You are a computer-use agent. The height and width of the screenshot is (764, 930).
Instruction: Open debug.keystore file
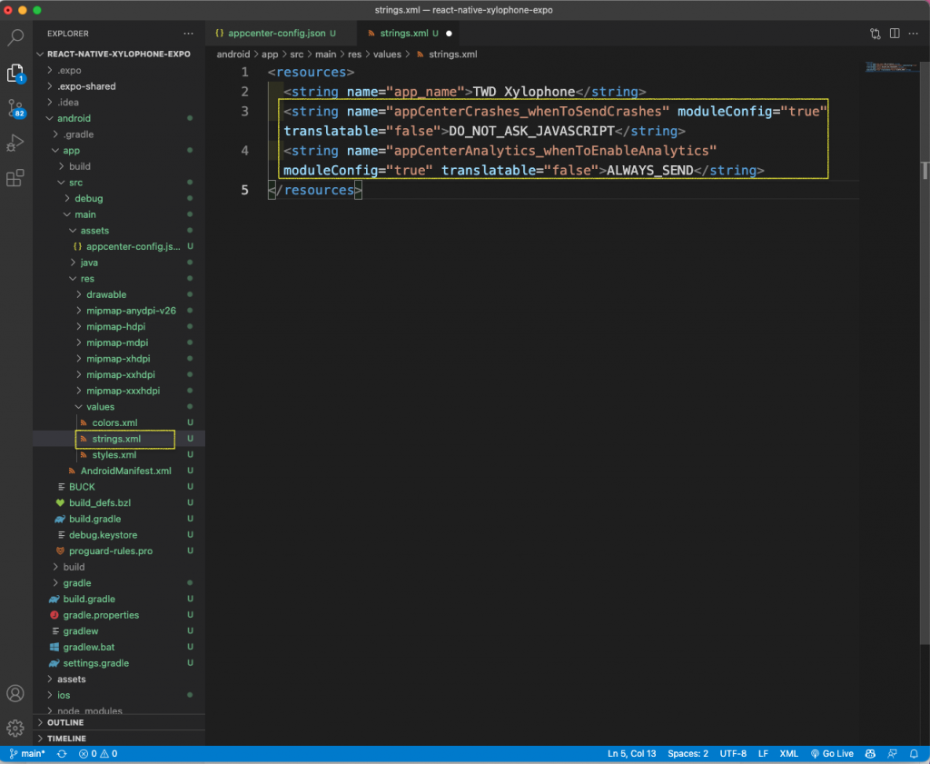coord(119,534)
